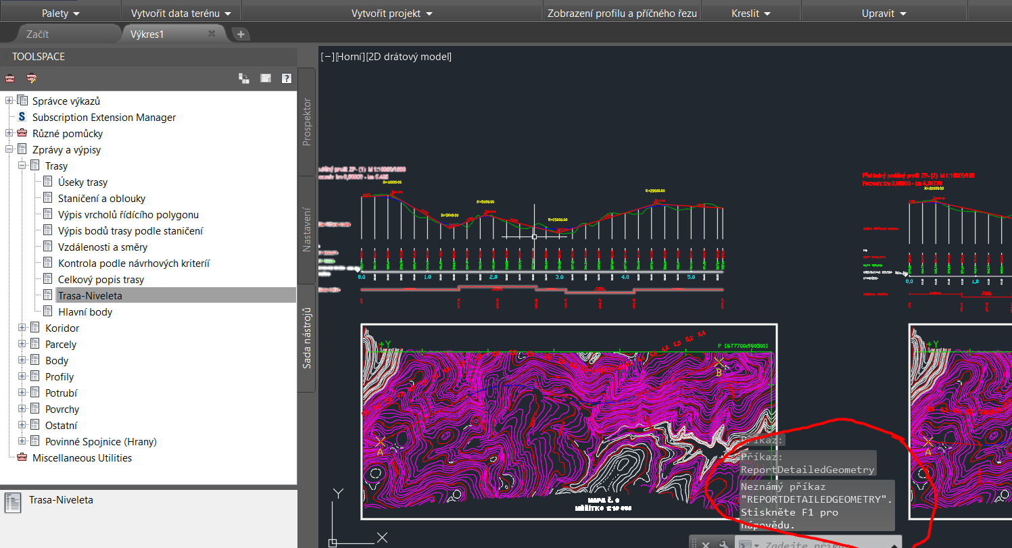Click the Subscription Extension Manager S icon

click(22, 118)
